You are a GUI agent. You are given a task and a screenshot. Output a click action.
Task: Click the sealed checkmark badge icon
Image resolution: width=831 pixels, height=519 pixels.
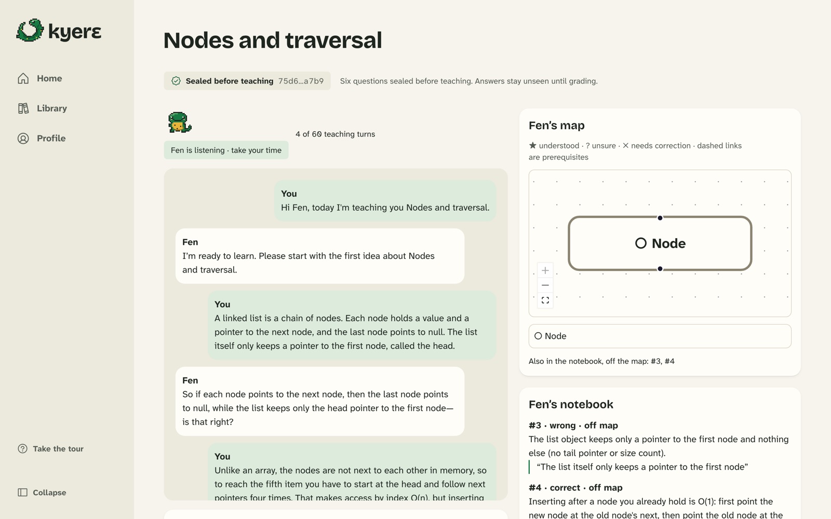(176, 81)
